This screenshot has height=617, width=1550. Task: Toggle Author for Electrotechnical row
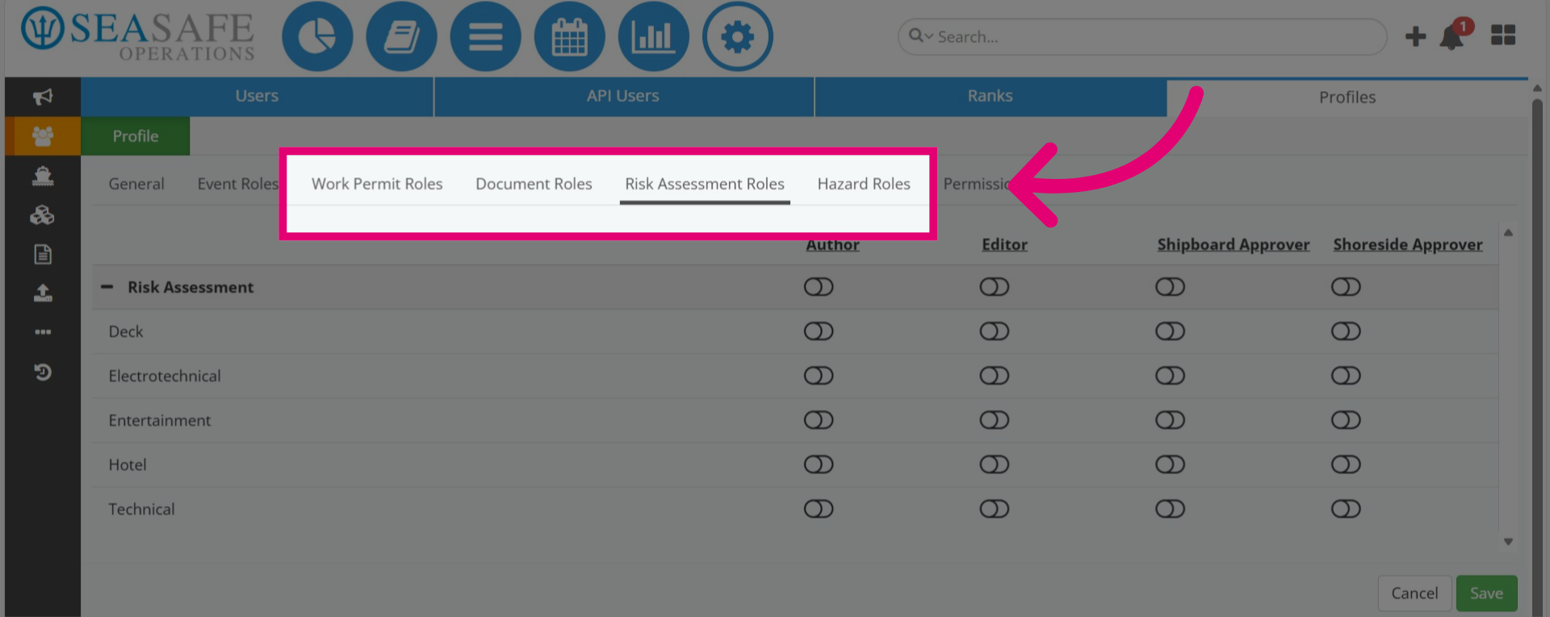[819, 376]
